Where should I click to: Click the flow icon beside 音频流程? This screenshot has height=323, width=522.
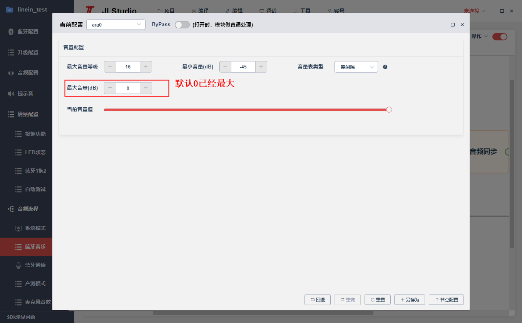pos(11,209)
